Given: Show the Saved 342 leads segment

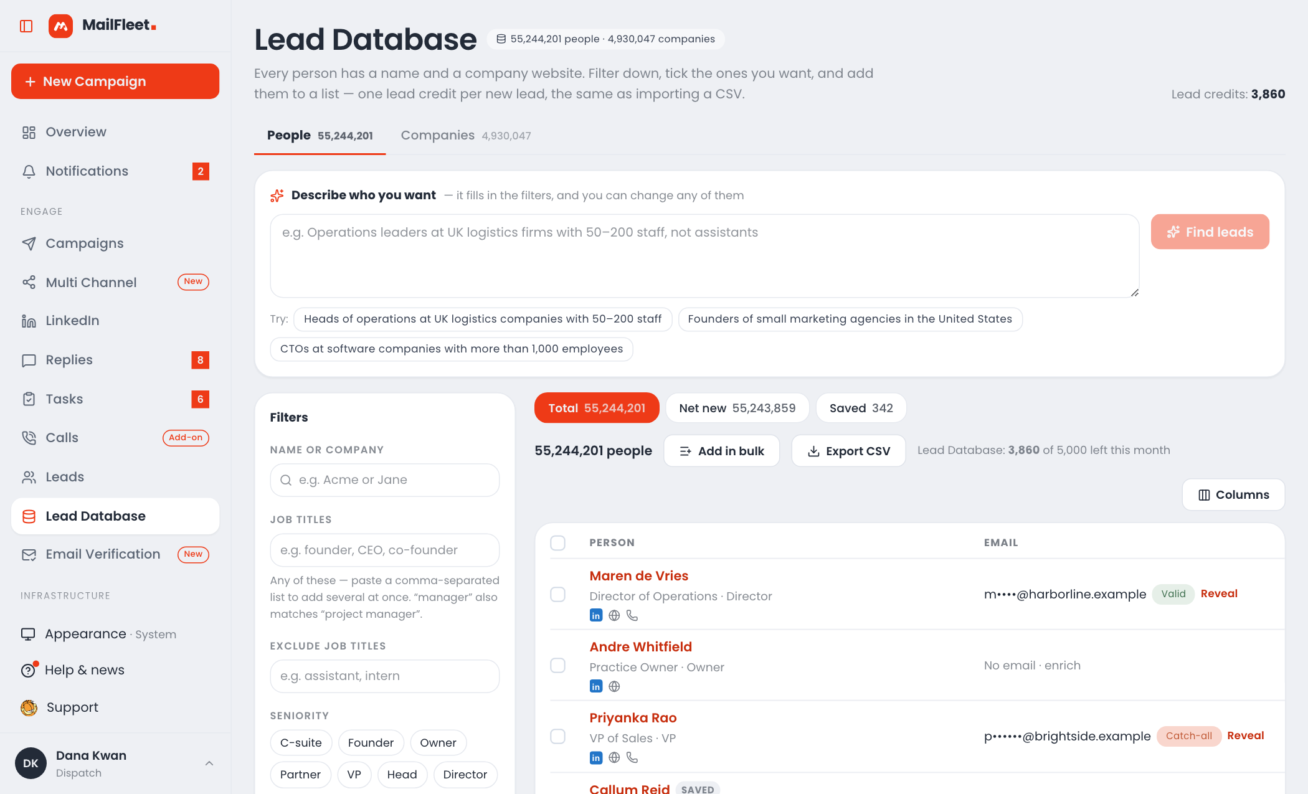Looking at the screenshot, I should 861,408.
